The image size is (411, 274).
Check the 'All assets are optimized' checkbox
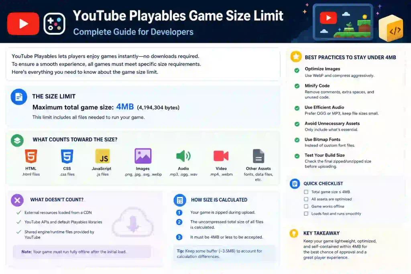click(x=306, y=199)
